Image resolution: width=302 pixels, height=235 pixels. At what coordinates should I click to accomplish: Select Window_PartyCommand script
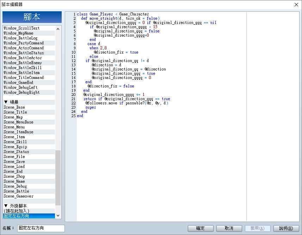pos(29,43)
